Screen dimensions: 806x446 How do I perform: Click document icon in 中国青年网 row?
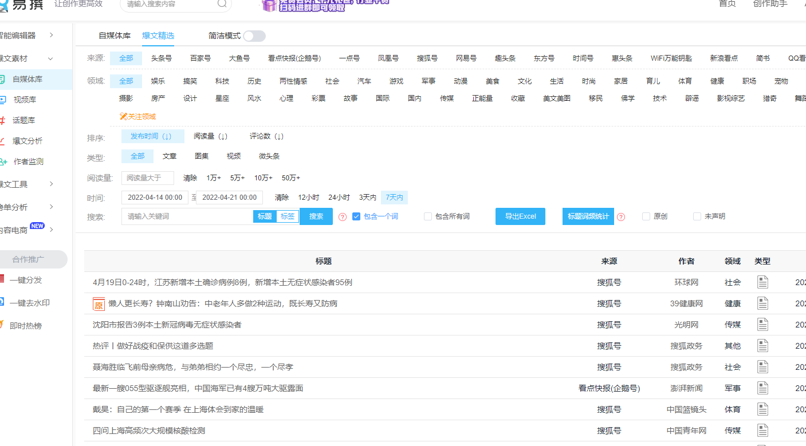pyautogui.click(x=762, y=431)
